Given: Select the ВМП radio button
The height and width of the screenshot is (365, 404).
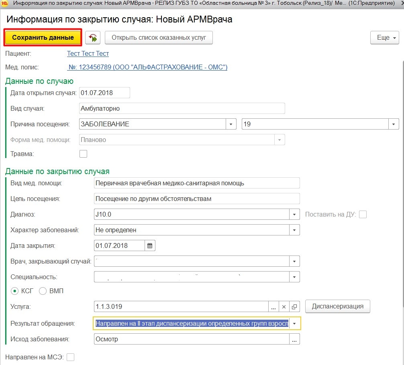Looking at the screenshot, I should (43, 291).
